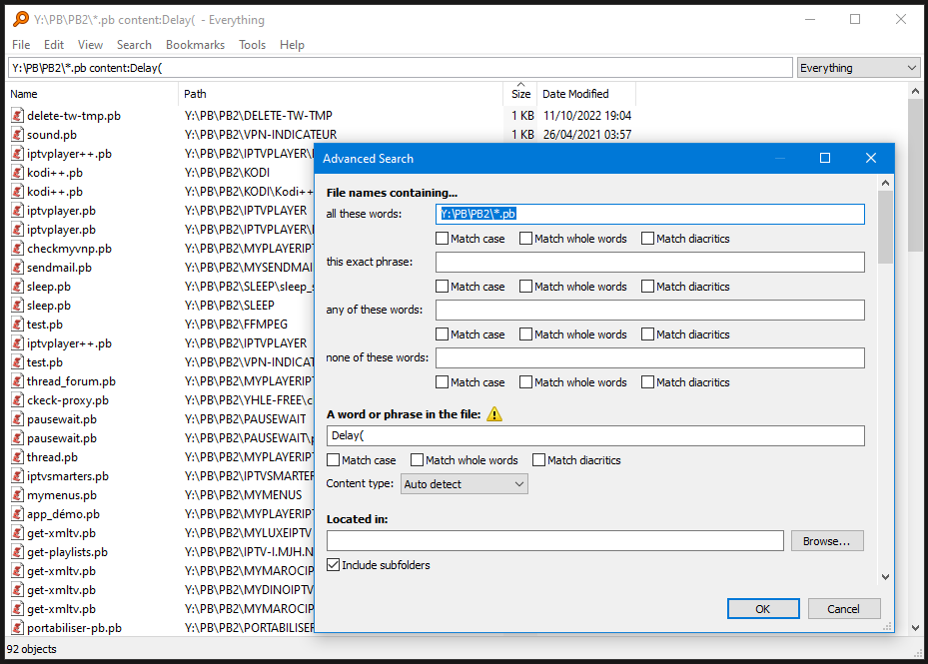Click the yellow warning icon beside file content label
This screenshot has width=928, height=664.
[x=494, y=414]
